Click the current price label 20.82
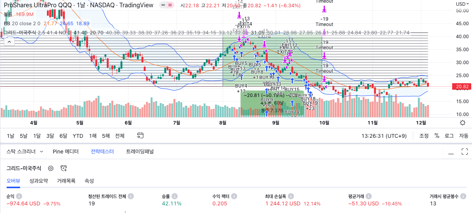This screenshot has width=472, height=213. (461, 87)
